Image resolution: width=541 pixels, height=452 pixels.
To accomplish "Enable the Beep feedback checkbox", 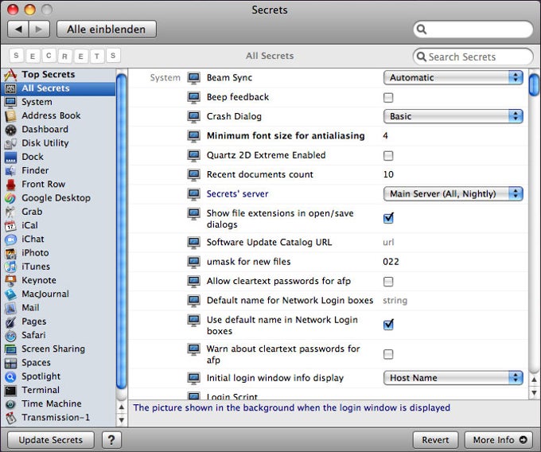I will click(388, 98).
